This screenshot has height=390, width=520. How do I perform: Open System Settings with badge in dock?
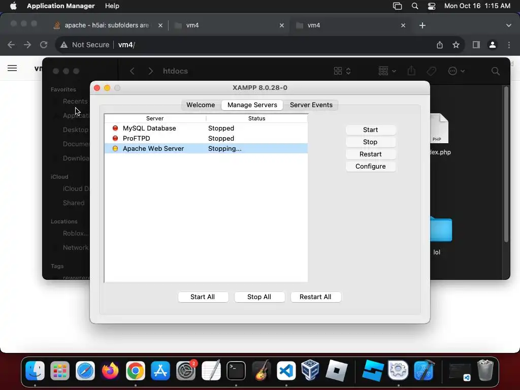point(186,370)
